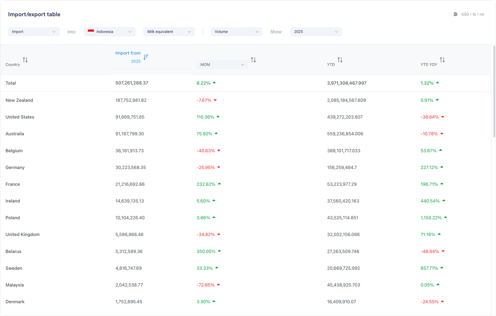
Task: Sort table by YTD YOY column arrows
Action: click(x=442, y=60)
